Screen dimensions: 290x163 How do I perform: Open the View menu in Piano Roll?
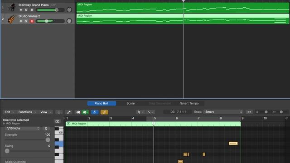coord(46,112)
